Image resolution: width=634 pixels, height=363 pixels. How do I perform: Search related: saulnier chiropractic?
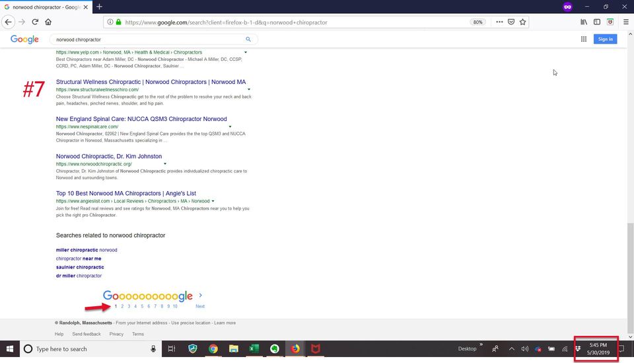pyautogui.click(x=80, y=267)
